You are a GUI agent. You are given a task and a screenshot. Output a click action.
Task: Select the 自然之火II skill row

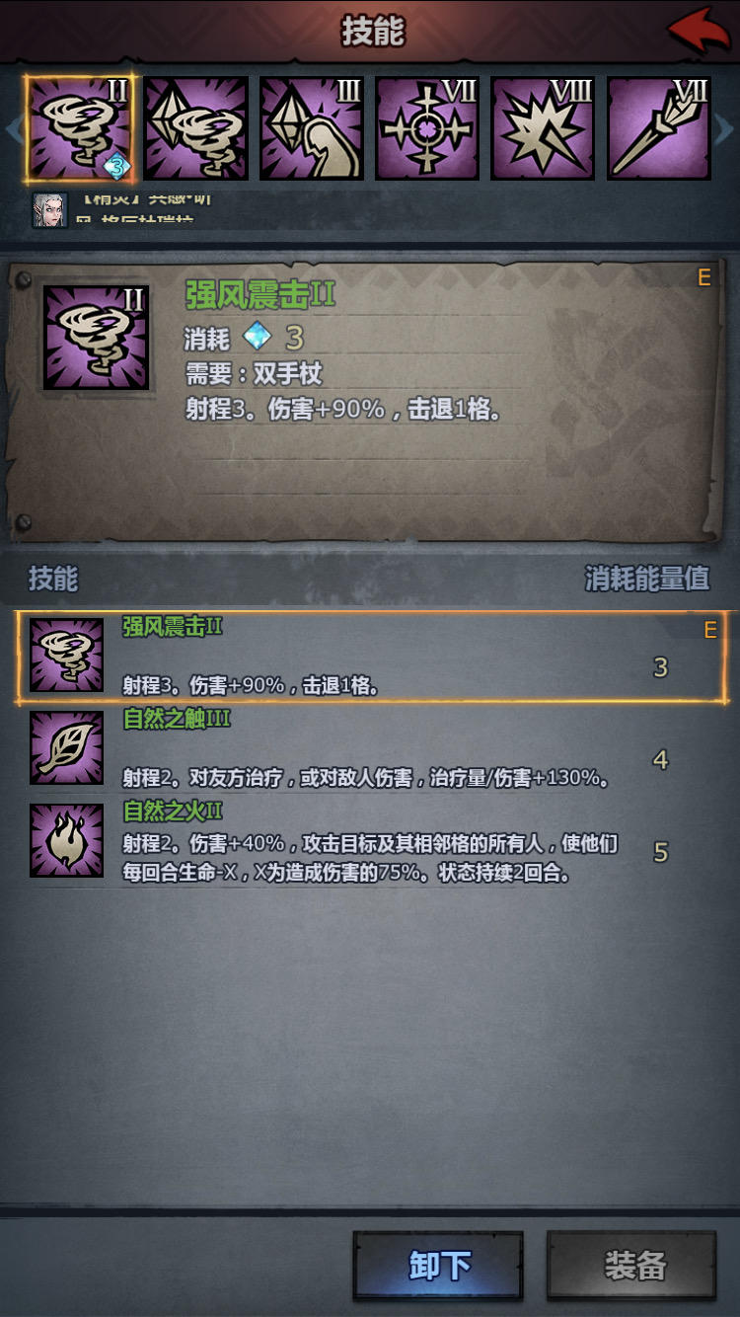[x=370, y=841]
